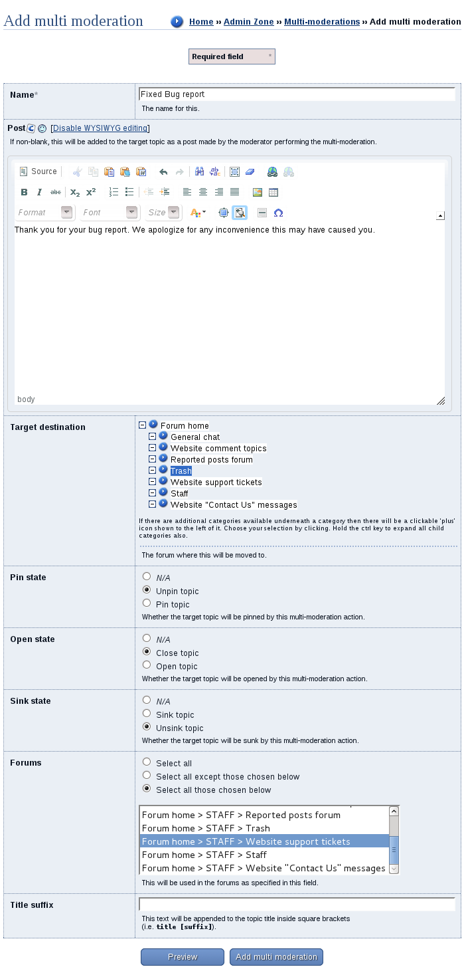Select the 'Sink topic' radio option
This screenshot has height=969, width=462.
[x=147, y=714]
